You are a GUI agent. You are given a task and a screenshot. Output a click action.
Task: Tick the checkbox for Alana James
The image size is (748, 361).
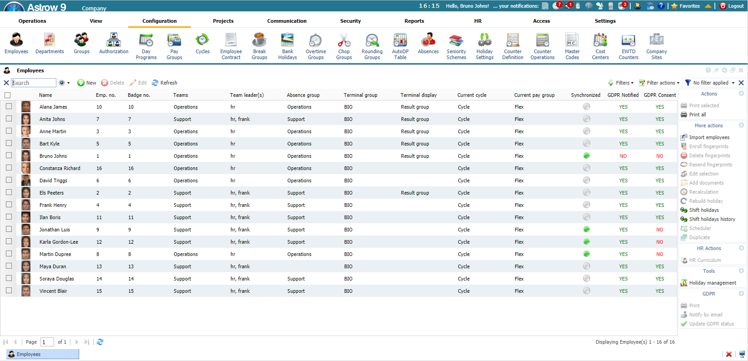[x=9, y=106]
